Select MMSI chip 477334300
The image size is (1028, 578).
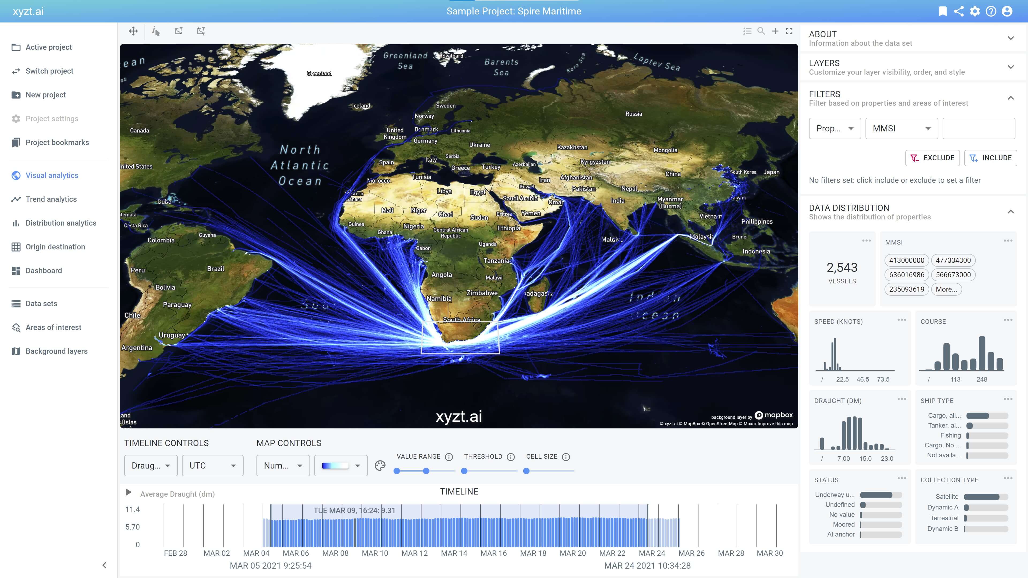(x=953, y=260)
